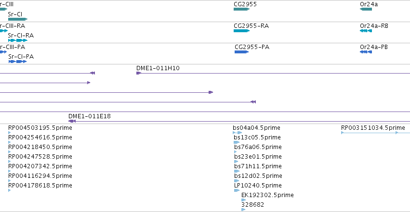Click the bs13c05.5prime EST arrow
Screen dimensions: 410x212
pos(237,142)
